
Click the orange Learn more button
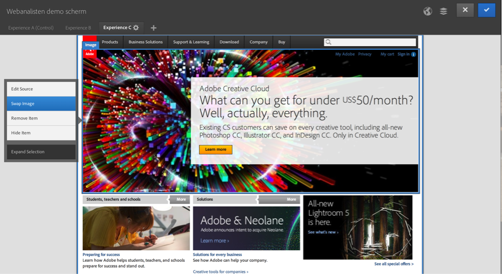point(216,150)
